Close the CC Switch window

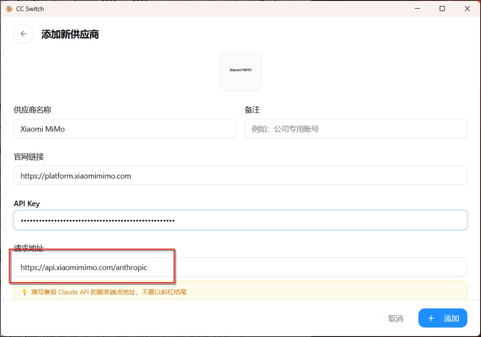click(467, 9)
